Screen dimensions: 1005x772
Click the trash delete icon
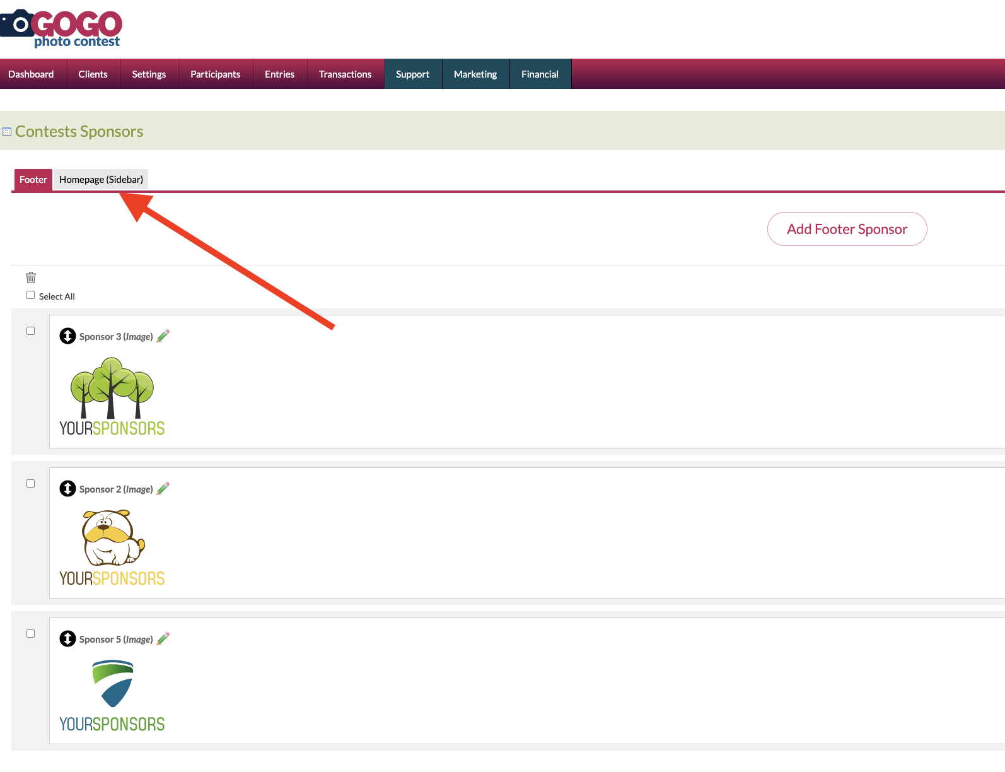click(x=31, y=278)
